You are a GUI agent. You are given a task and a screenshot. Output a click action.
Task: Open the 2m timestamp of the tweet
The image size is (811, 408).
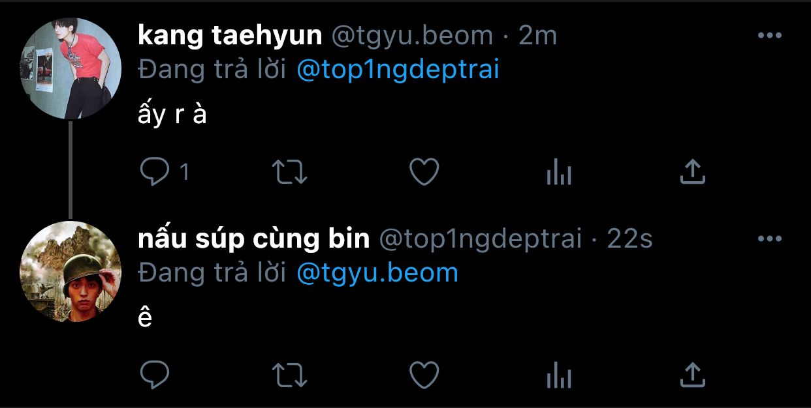click(x=538, y=36)
